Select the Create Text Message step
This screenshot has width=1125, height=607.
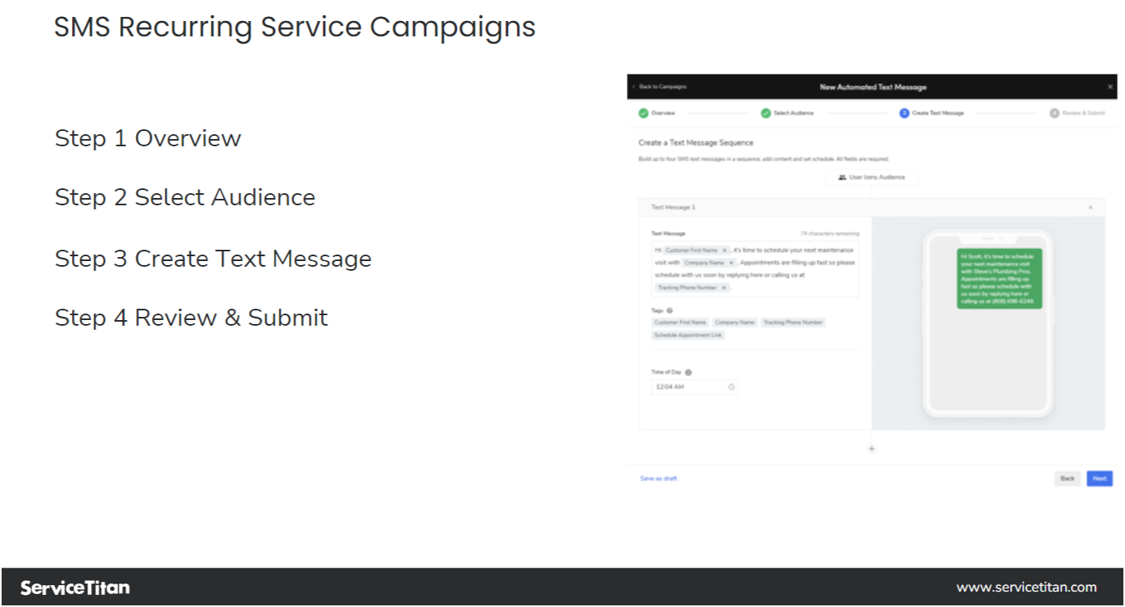pyautogui.click(x=932, y=113)
